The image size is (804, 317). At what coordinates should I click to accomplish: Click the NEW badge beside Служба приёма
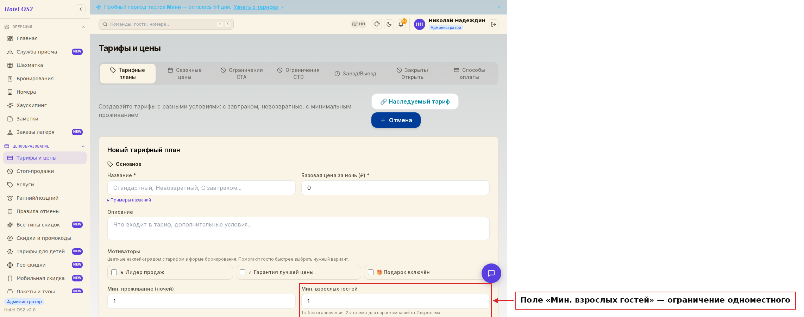[x=77, y=52]
